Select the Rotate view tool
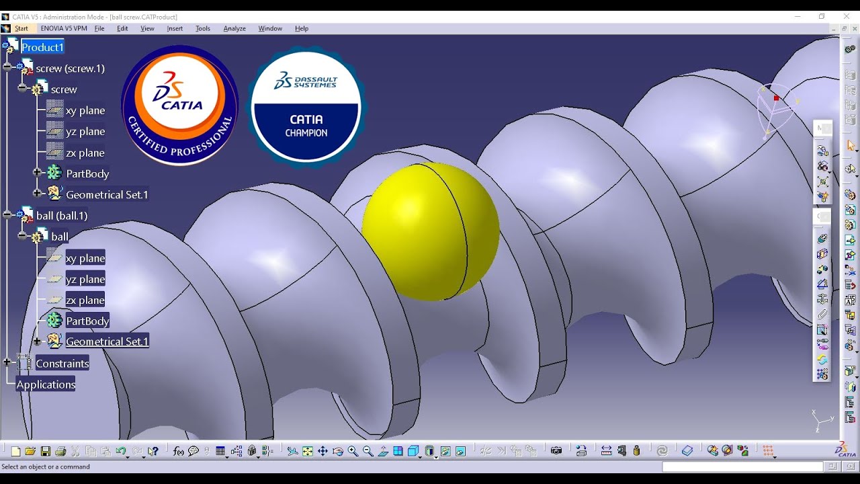Screen dimensions: 860x484 coord(338,451)
